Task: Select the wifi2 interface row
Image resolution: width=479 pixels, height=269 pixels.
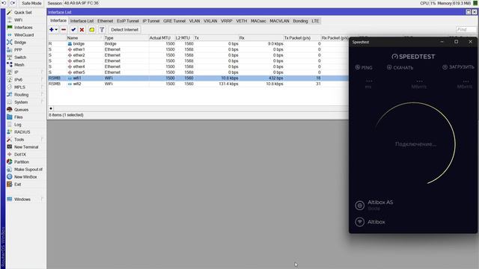Action: pos(198,84)
